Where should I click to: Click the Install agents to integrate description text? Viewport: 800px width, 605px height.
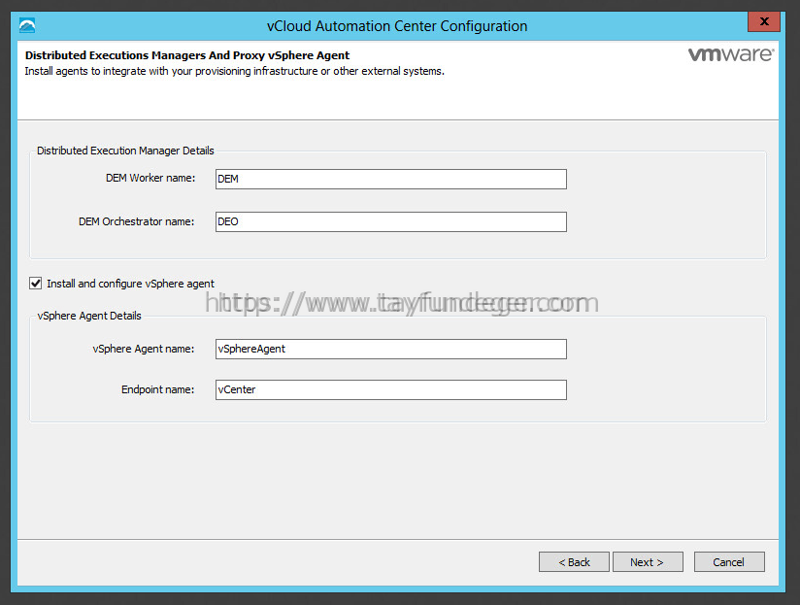pyautogui.click(x=235, y=71)
